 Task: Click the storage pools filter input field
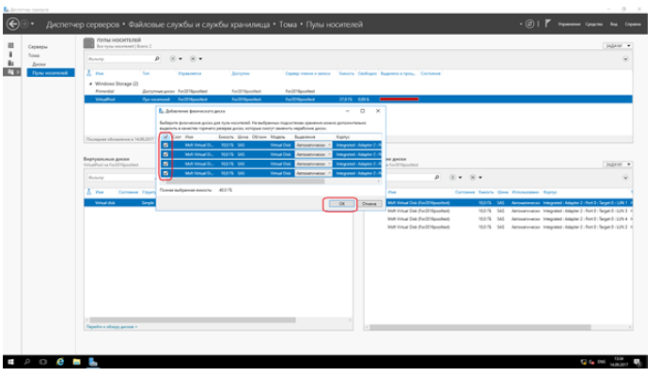coord(120,59)
